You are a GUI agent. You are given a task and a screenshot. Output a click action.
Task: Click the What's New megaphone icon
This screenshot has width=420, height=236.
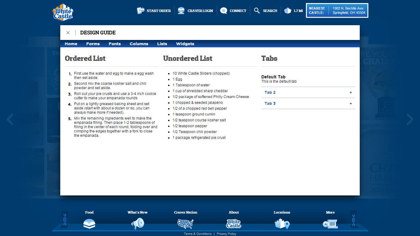coord(137,223)
